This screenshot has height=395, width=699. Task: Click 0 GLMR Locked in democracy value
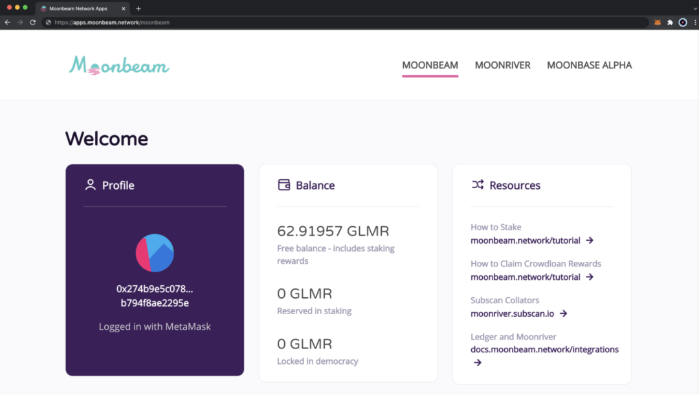click(304, 344)
